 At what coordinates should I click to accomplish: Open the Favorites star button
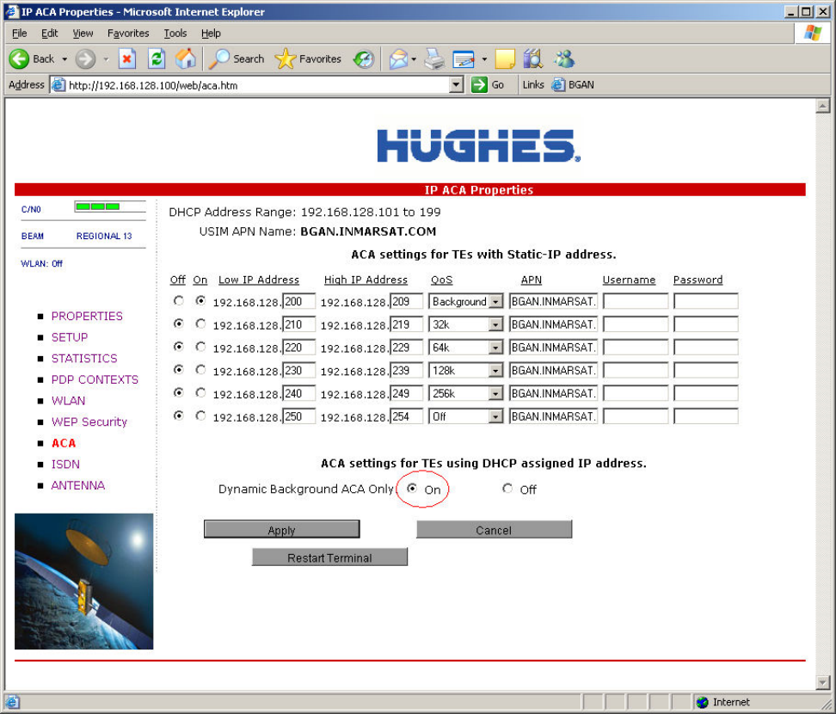pyautogui.click(x=308, y=58)
